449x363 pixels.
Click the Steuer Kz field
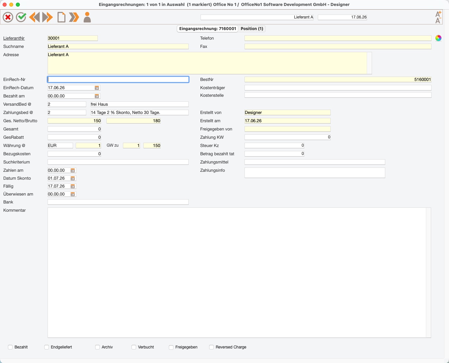[274, 145]
